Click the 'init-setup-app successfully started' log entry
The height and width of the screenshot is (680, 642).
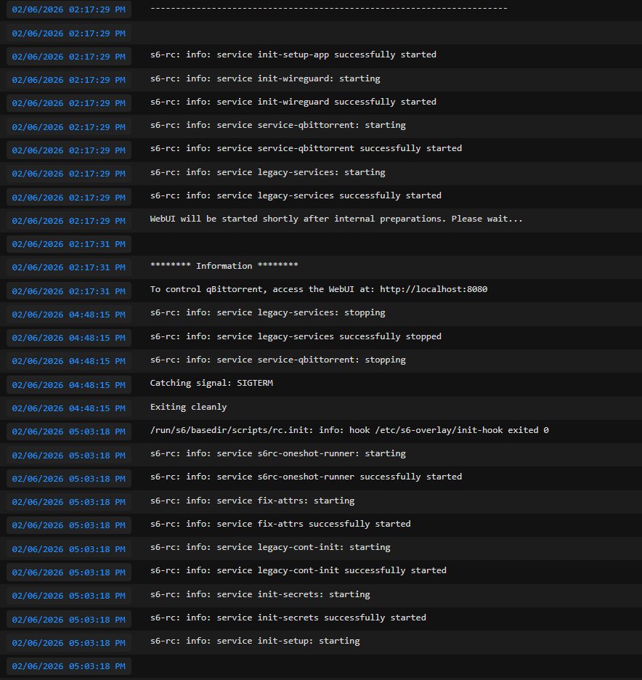click(293, 54)
